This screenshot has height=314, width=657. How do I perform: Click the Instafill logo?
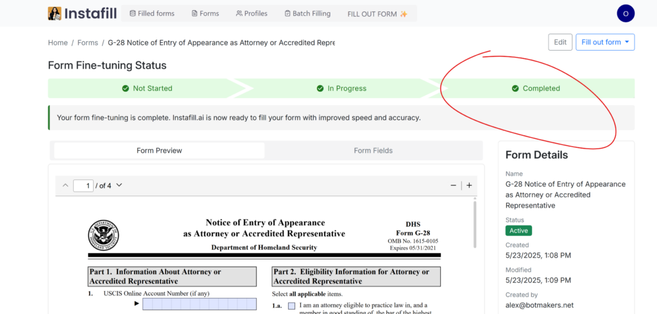(81, 13)
